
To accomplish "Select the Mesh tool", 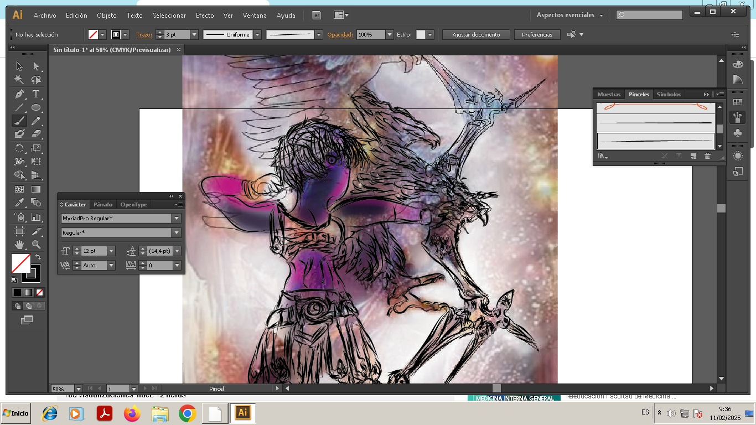I will 19,189.
